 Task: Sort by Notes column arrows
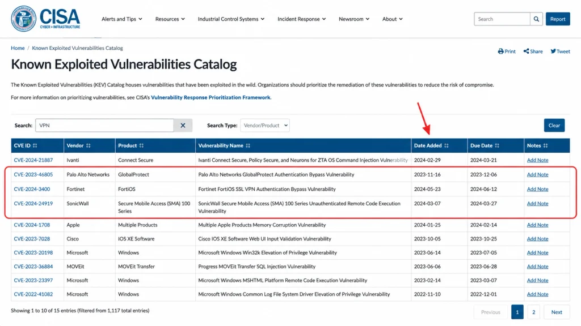pos(545,145)
